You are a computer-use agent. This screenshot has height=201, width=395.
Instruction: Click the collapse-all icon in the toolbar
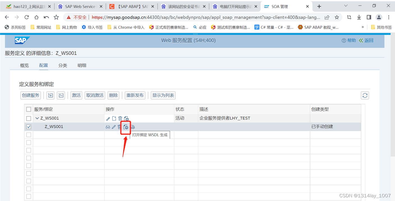click(61, 95)
